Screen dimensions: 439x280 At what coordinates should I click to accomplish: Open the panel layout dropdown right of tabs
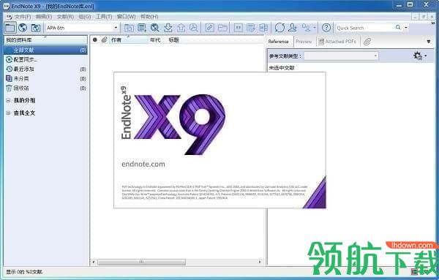point(429,42)
